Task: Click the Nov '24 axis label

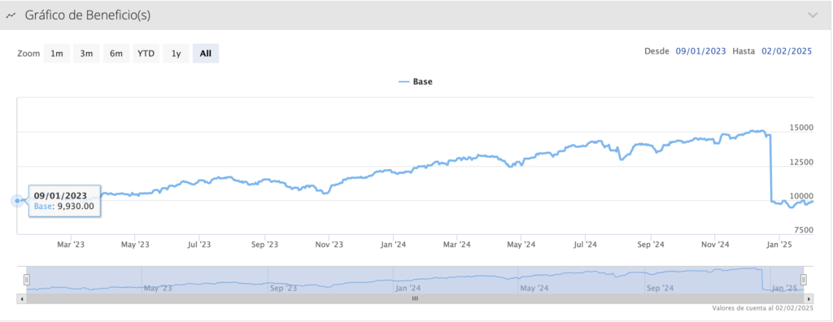Action: pyautogui.click(x=714, y=245)
